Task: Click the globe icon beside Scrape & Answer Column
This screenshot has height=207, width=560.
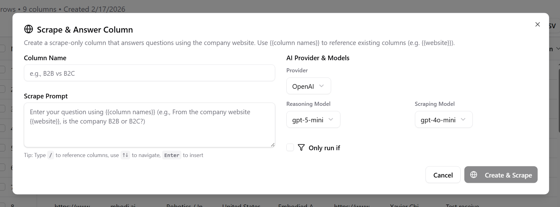Action: click(x=29, y=29)
